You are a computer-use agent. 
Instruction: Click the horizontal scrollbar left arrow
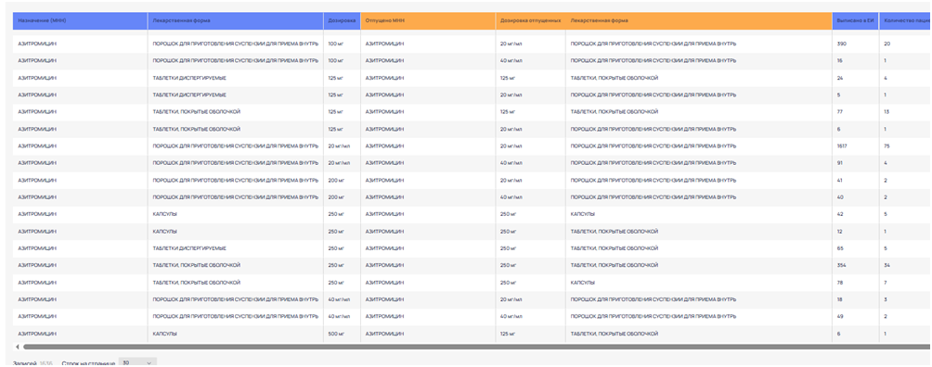18,347
